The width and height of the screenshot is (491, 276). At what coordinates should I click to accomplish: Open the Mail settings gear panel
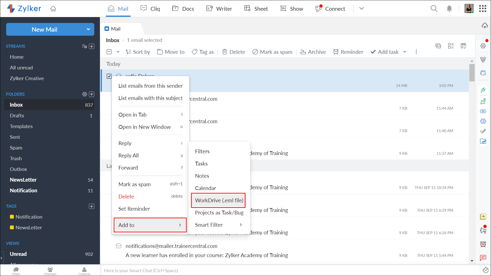point(483,46)
